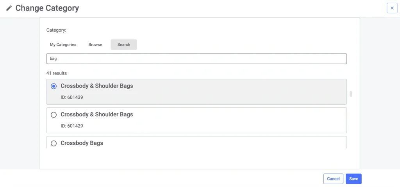The width and height of the screenshot is (400, 187).
Task: Click the "ID: 601439" text
Action: pos(72,97)
